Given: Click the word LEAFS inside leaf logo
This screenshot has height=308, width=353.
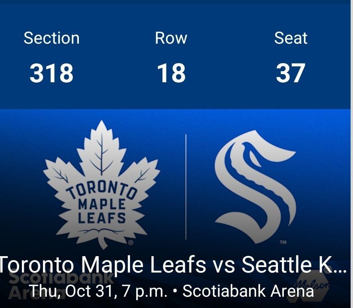Looking at the screenshot, I should [x=102, y=218].
